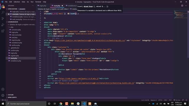Open the Source Control view

click(3, 19)
